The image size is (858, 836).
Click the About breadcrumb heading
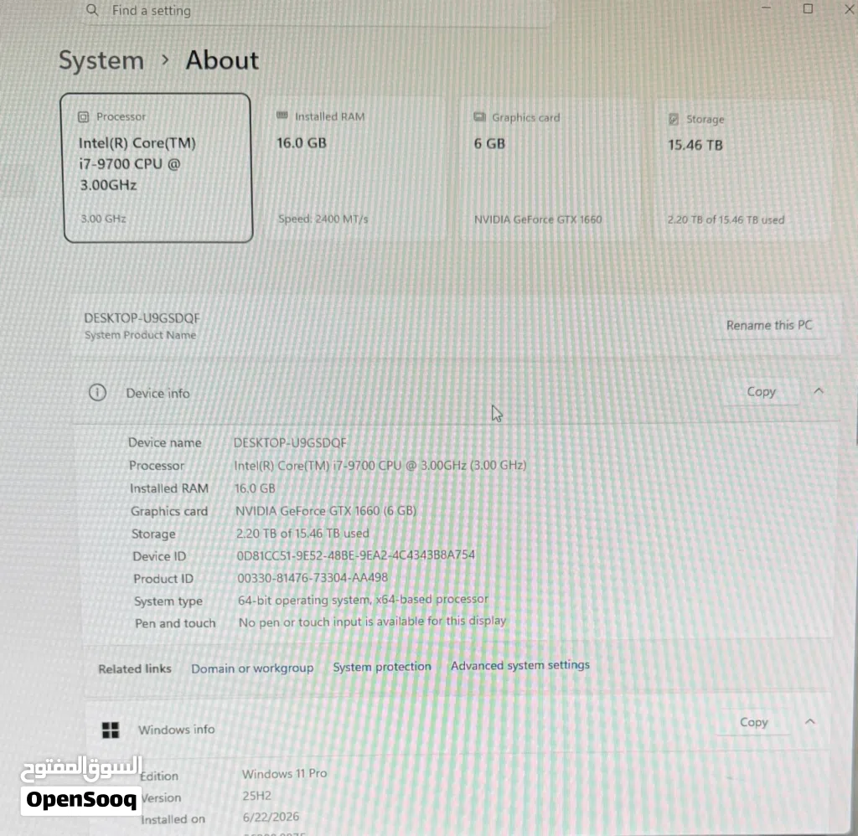(222, 60)
